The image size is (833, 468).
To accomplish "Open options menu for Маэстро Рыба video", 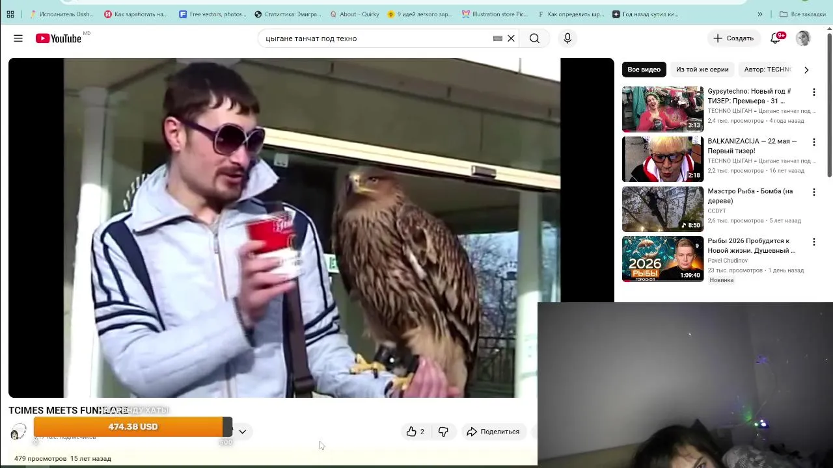I will click(x=813, y=192).
